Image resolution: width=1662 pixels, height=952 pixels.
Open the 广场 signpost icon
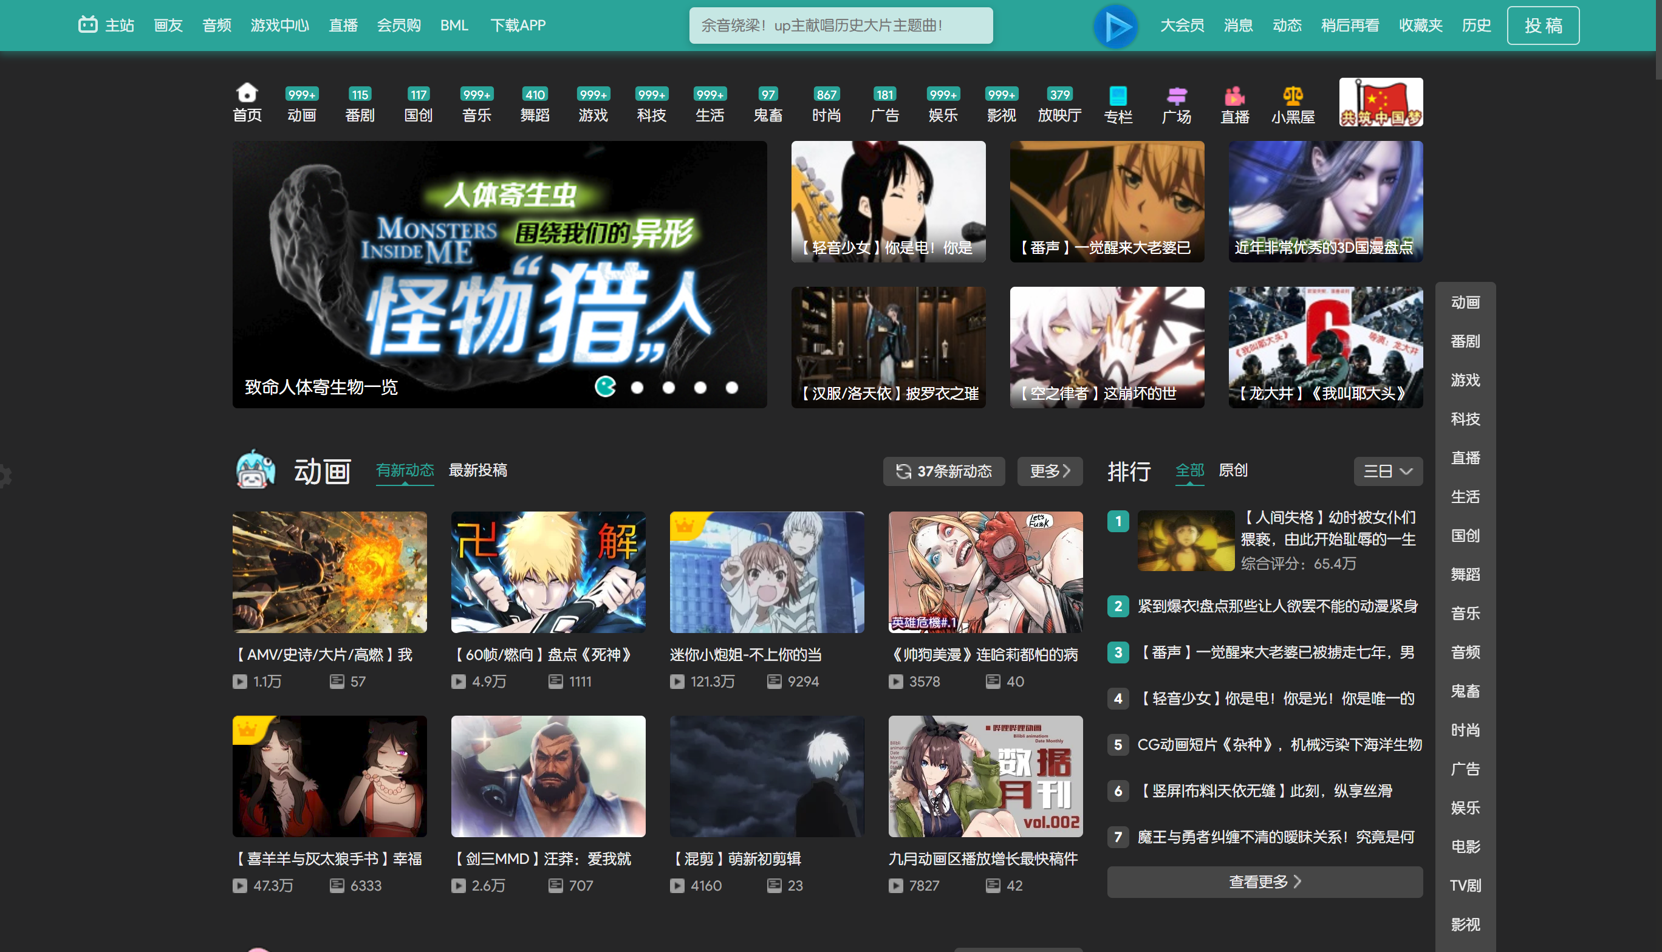[x=1177, y=96]
